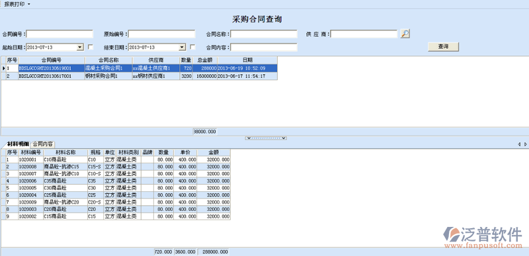This screenshot has height=256, width=529.
Task: Click the supplier search magnifier icon
Action: (405, 34)
